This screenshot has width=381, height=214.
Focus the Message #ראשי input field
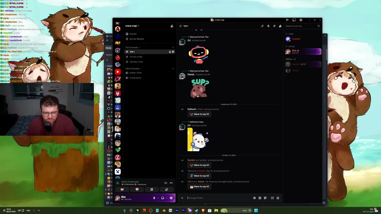219,198
